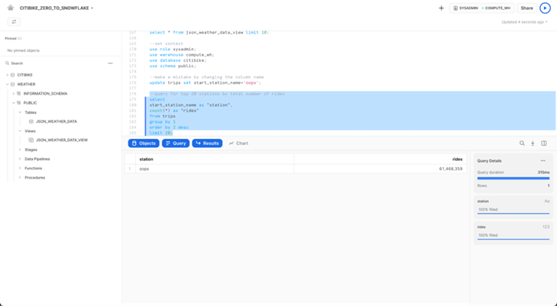Click the Share button

click(526, 8)
